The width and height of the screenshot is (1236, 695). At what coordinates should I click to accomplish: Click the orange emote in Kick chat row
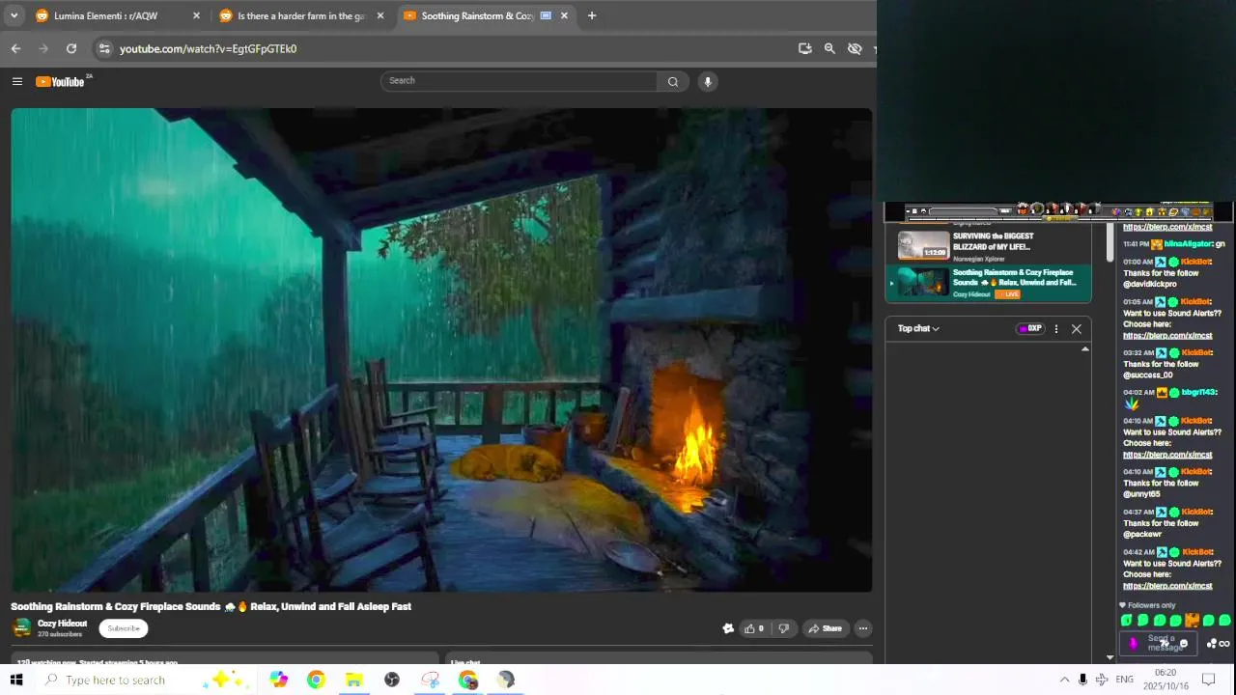pos(1192,621)
